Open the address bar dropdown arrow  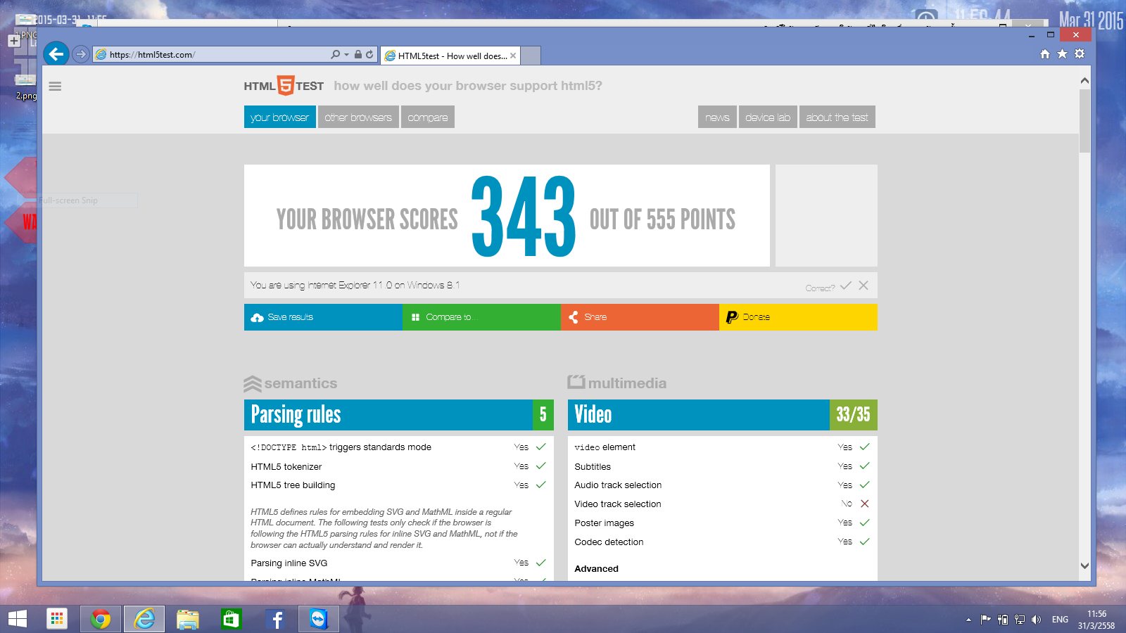coord(346,55)
